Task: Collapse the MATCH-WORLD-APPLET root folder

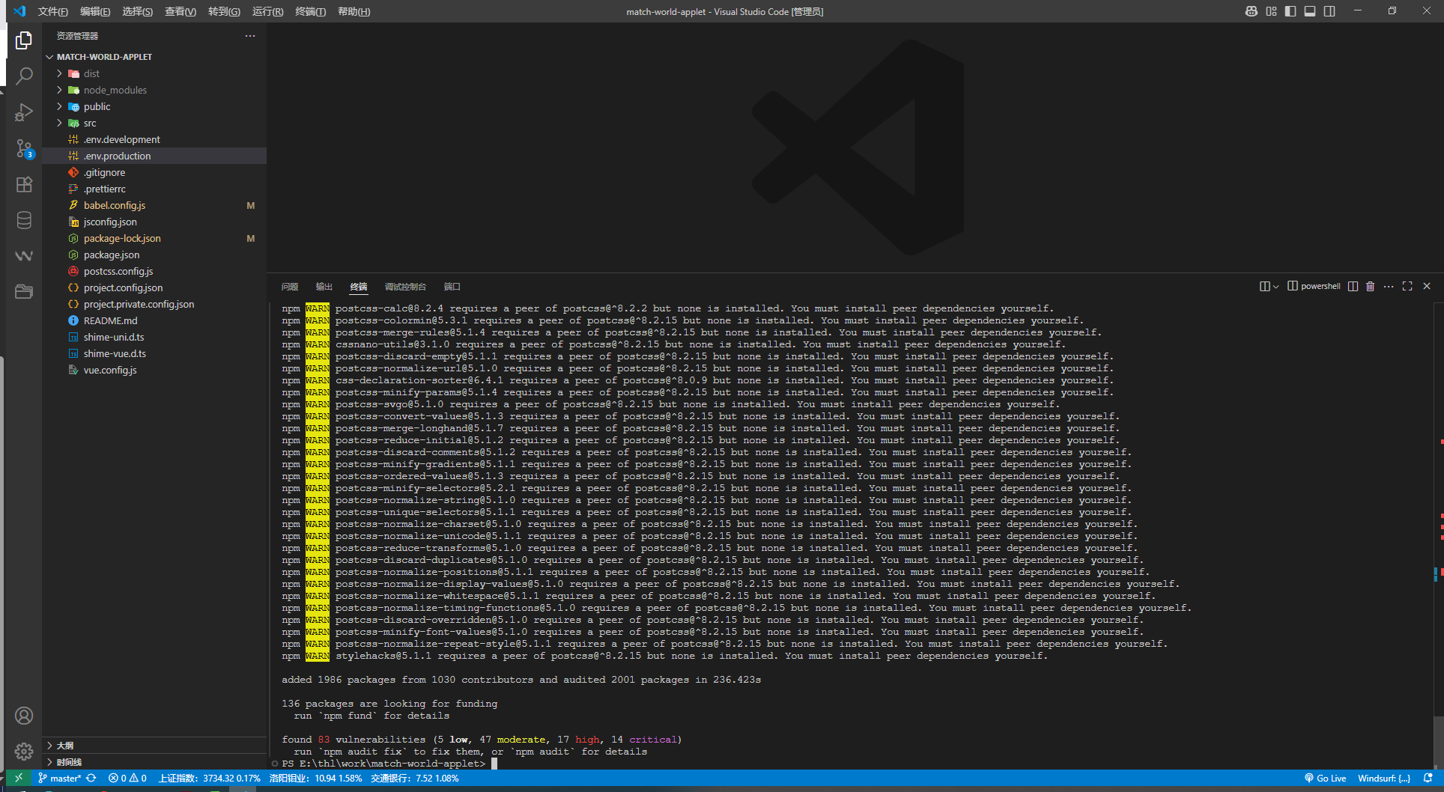Action: coord(154,57)
